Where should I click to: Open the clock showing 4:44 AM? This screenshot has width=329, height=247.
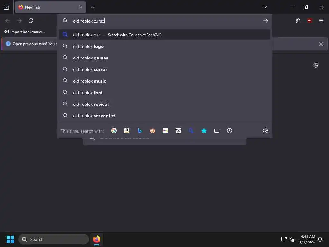(x=307, y=239)
